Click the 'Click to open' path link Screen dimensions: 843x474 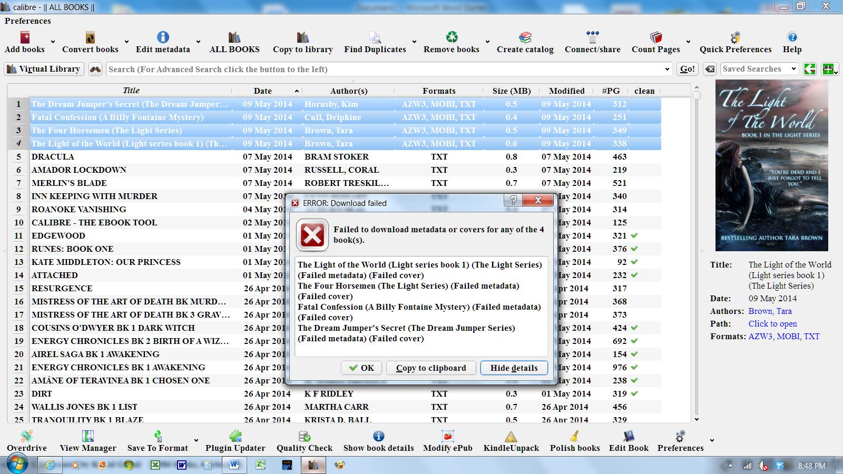[772, 324]
